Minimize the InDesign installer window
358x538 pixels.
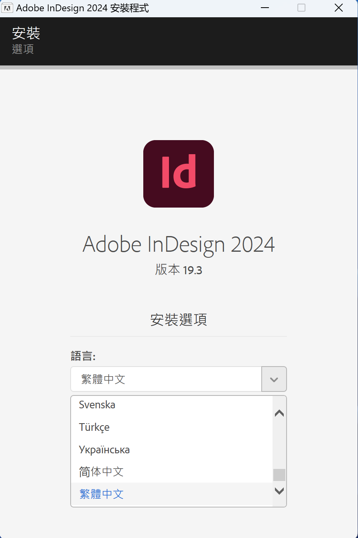[x=264, y=8]
